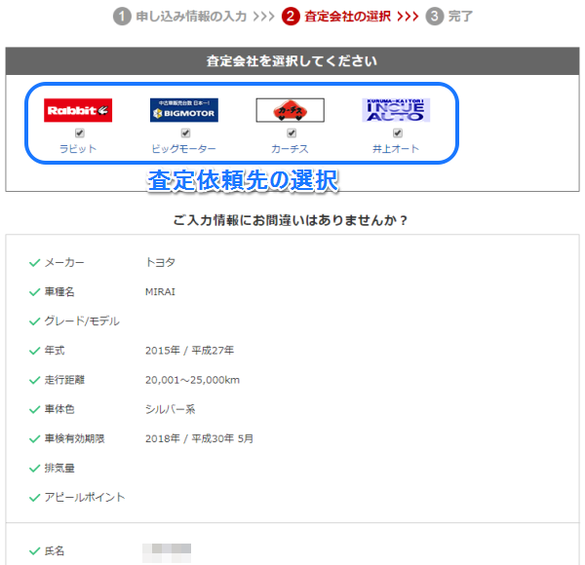Click the green checkmark beside 年式
The width and height of the screenshot is (585, 565).
(35, 351)
